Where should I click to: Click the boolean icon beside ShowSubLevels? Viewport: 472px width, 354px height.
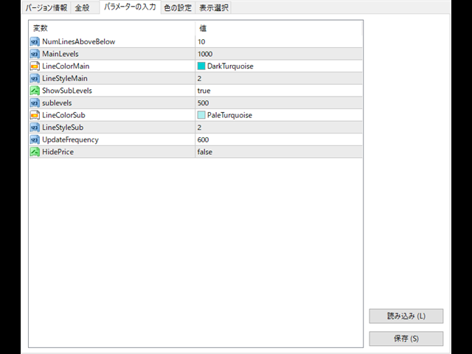click(x=35, y=91)
